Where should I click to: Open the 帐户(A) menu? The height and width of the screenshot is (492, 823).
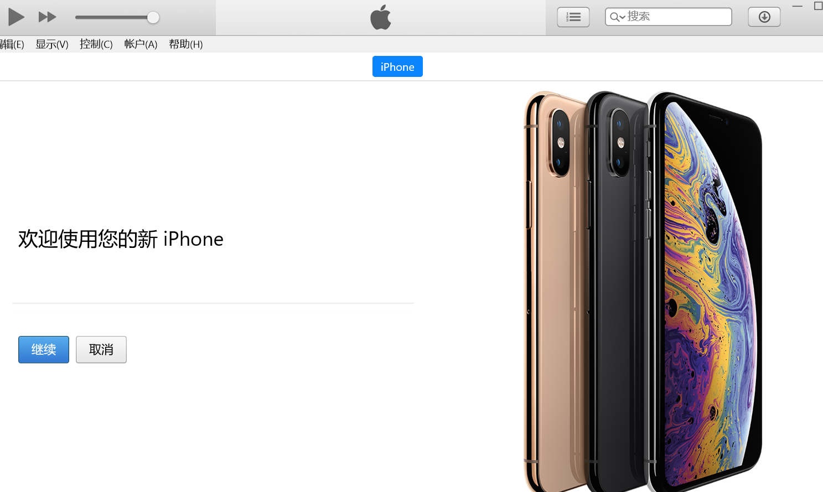(x=141, y=44)
